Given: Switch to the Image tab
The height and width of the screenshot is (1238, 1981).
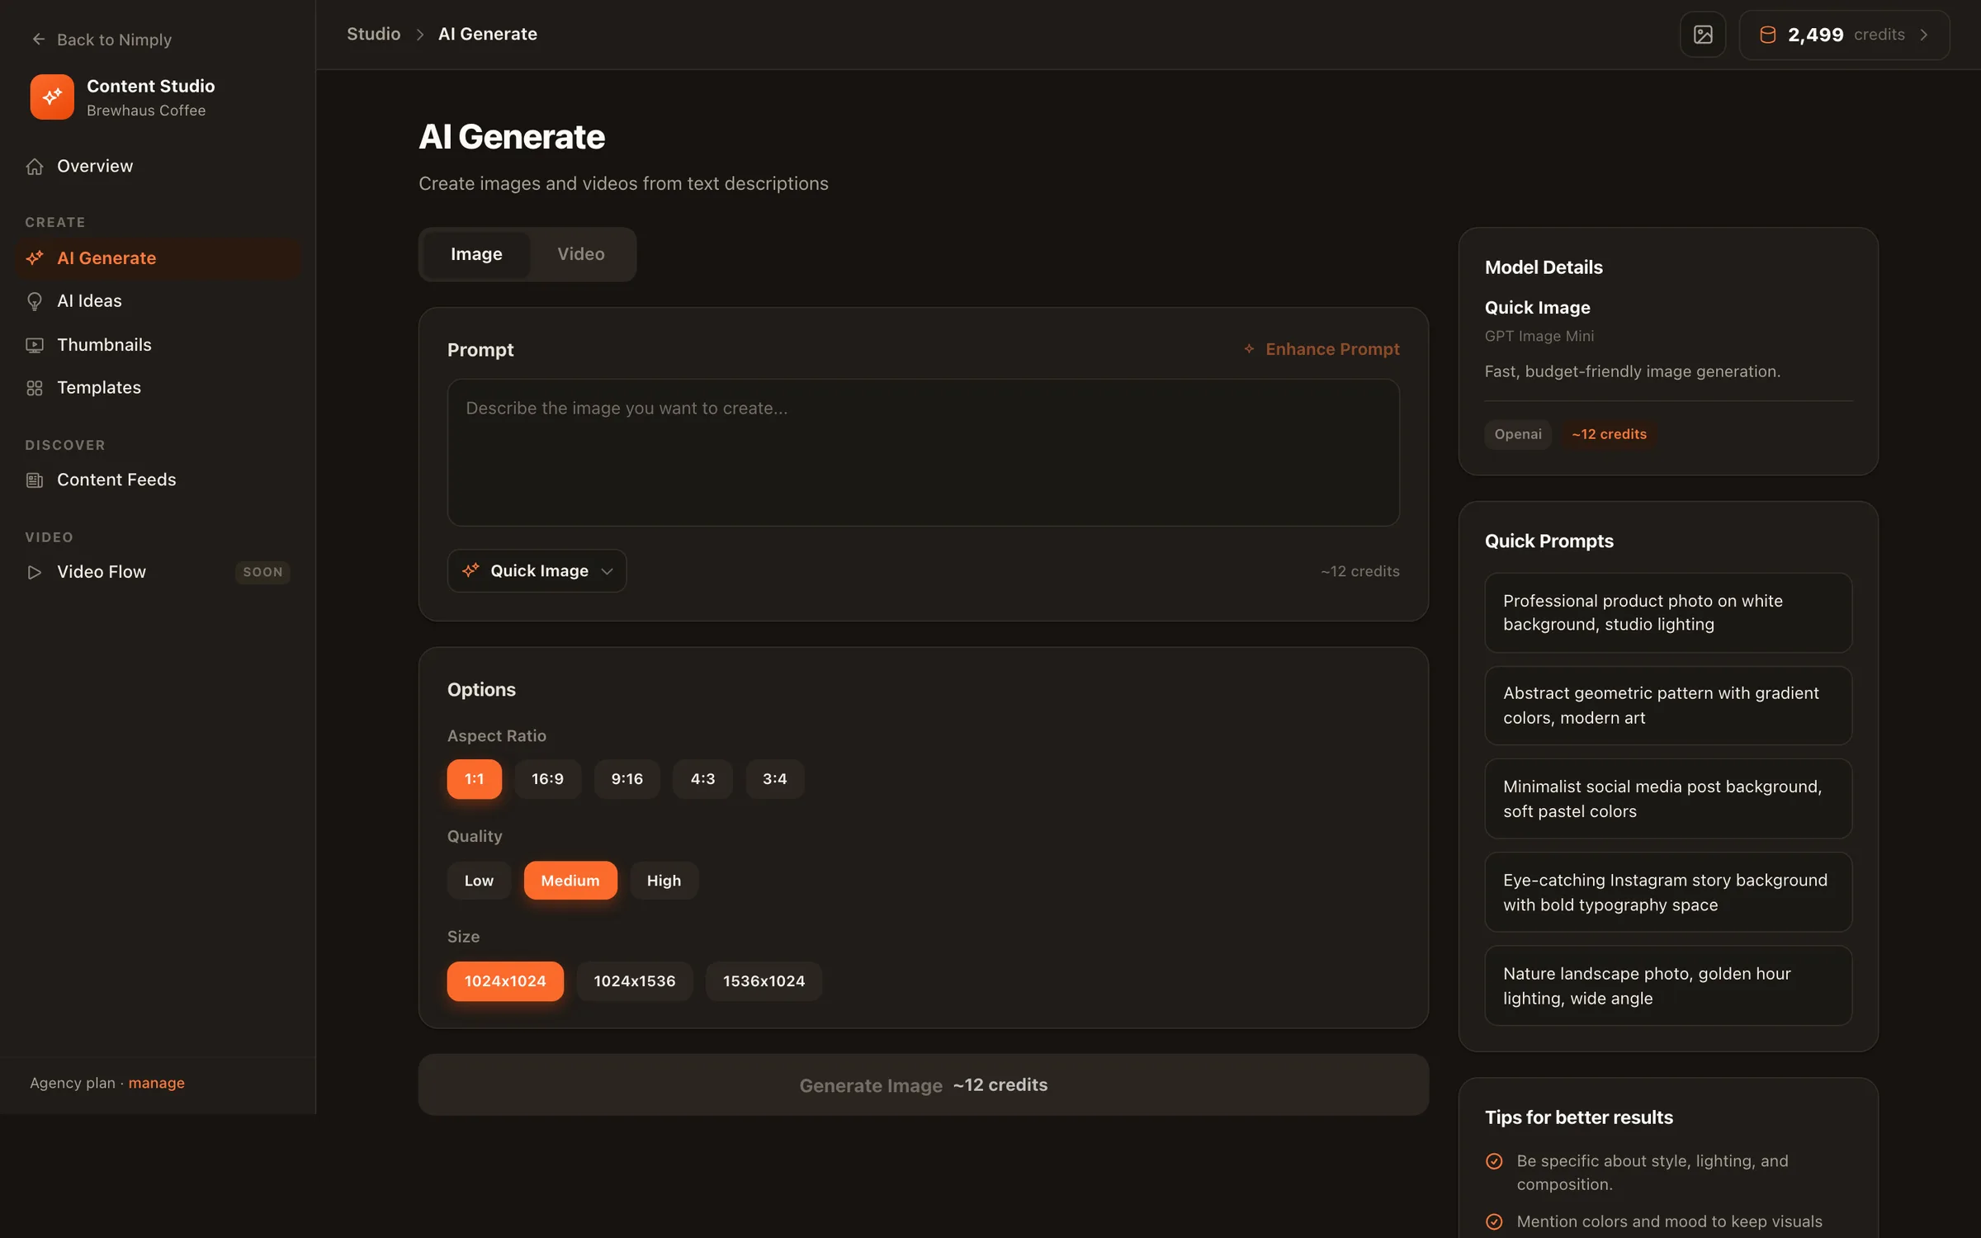Looking at the screenshot, I should coord(476,254).
